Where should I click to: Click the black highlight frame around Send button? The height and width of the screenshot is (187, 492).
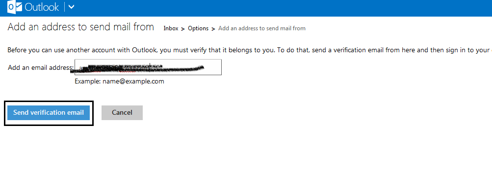49,102
